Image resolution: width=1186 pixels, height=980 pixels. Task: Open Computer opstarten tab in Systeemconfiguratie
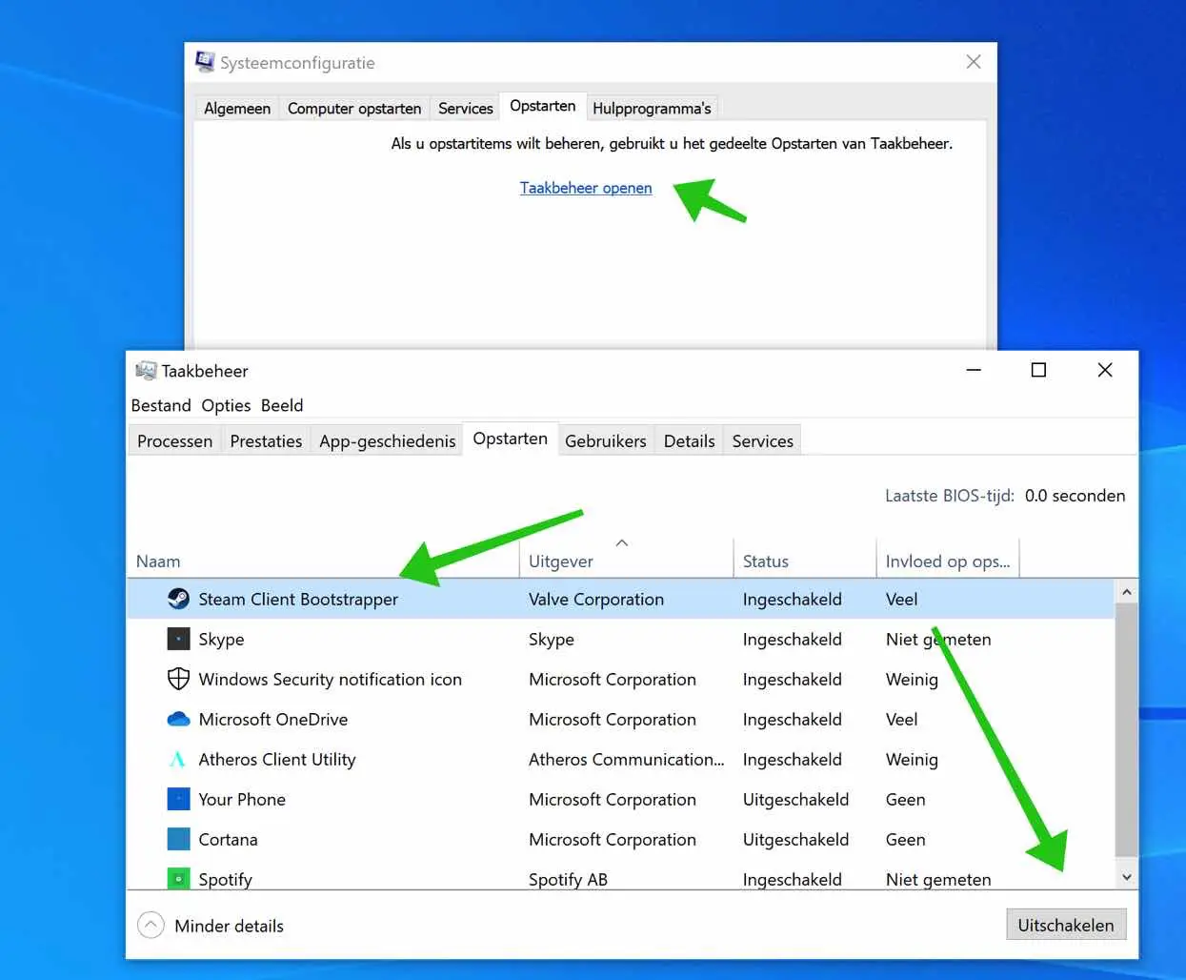pos(354,108)
